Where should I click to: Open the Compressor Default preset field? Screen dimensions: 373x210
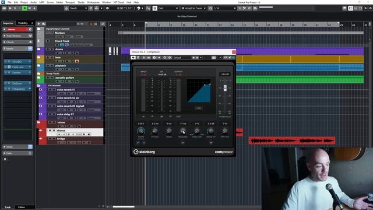pyautogui.click(x=182, y=58)
